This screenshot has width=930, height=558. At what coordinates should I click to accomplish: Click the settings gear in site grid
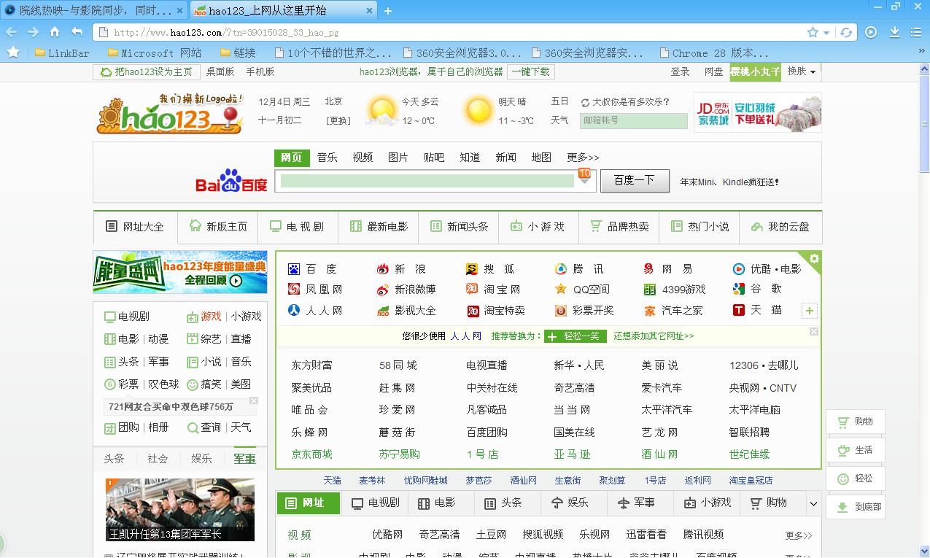814,259
